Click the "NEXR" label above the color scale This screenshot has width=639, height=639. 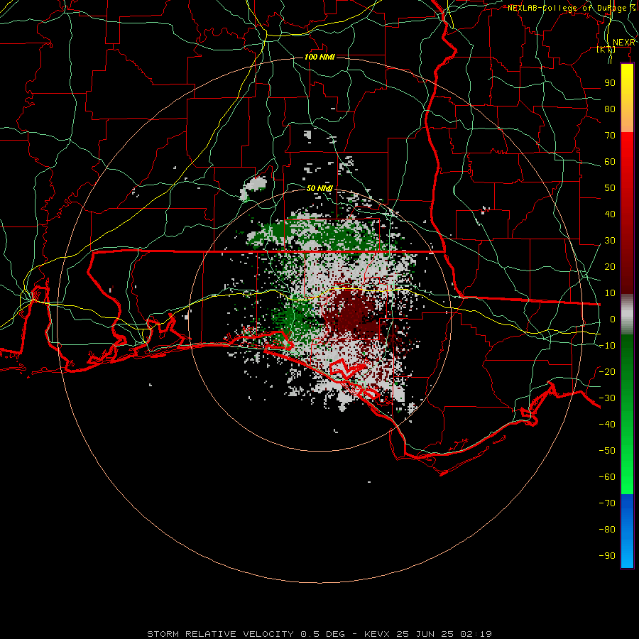624,43
